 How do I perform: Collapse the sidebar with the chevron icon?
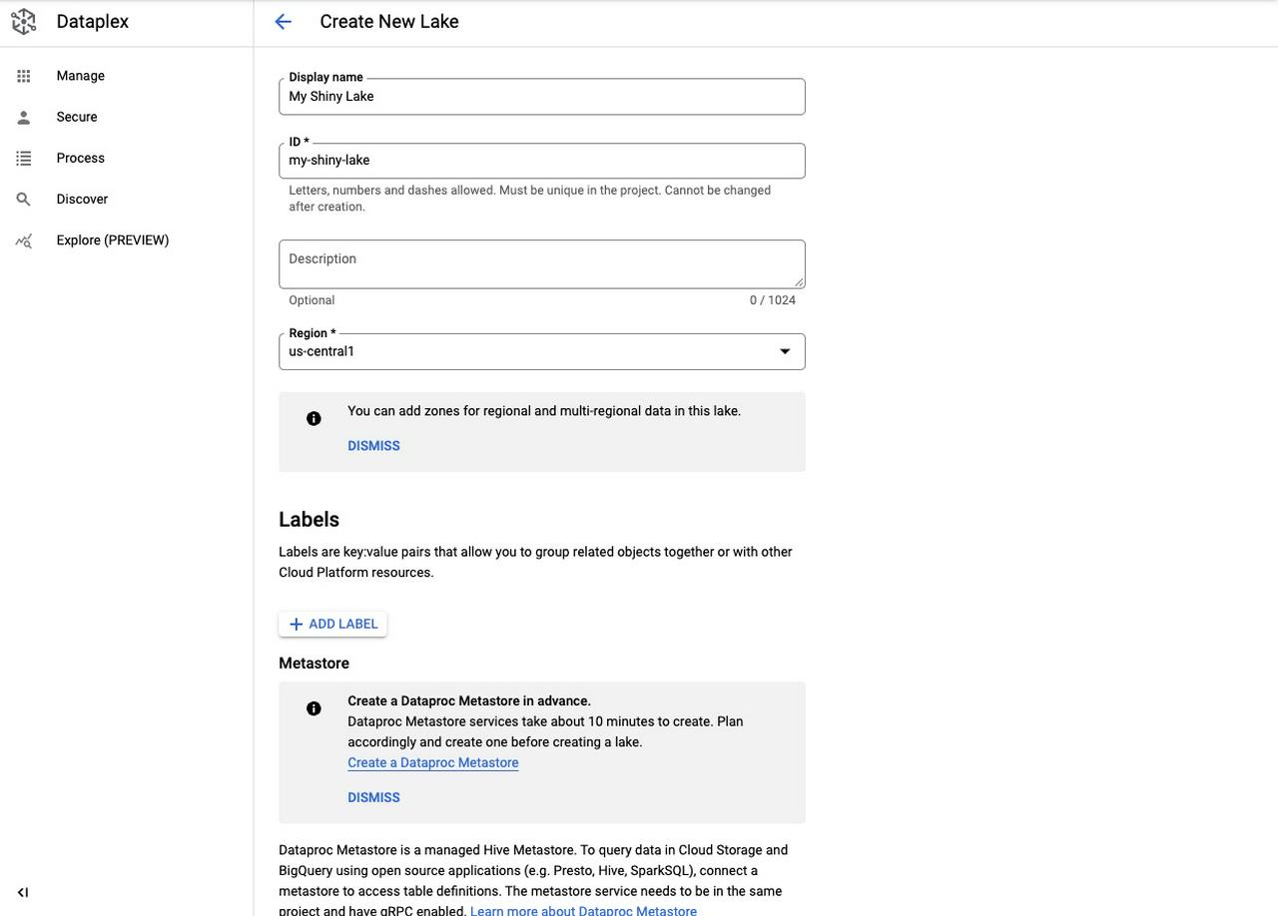tap(23, 892)
